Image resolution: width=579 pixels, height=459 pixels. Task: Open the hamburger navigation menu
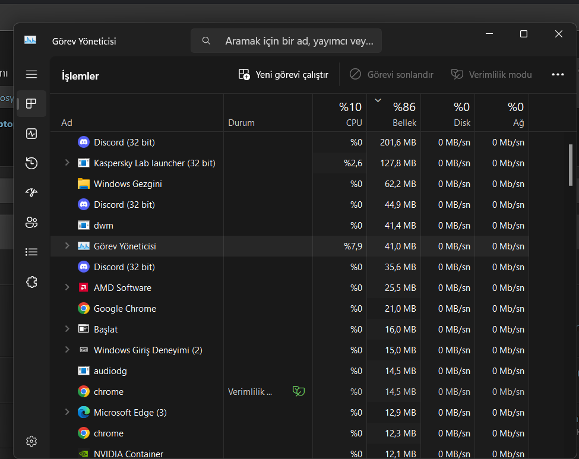click(x=31, y=74)
